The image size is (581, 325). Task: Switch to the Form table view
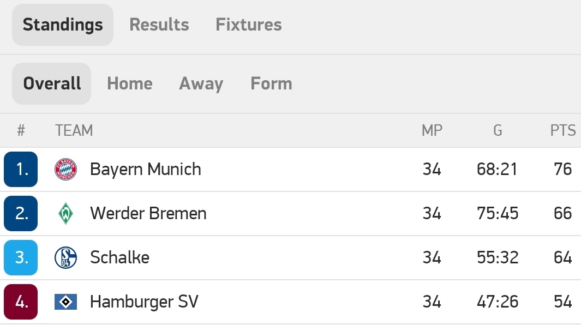[271, 83]
